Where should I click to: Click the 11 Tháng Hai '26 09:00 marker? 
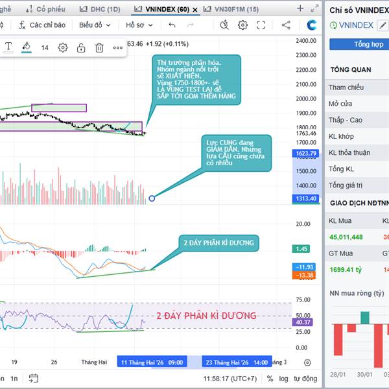[152, 362]
